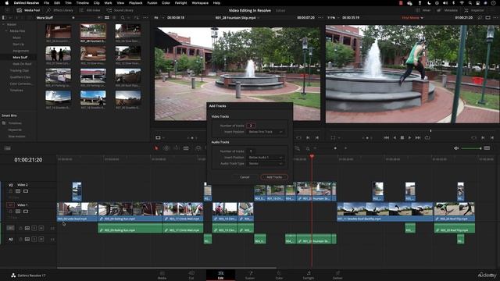Click Cancel in Add Tracks dialog
The image size is (500, 281).
click(245, 177)
